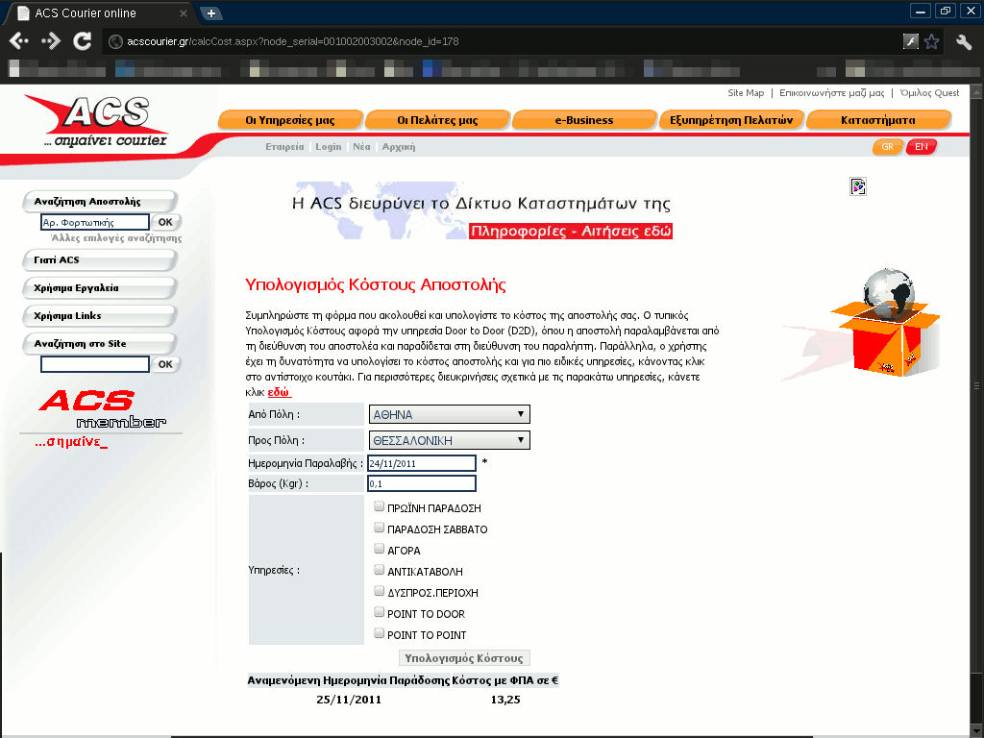
Task: Click the delivery date 25/11/2011
Action: (x=348, y=700)
